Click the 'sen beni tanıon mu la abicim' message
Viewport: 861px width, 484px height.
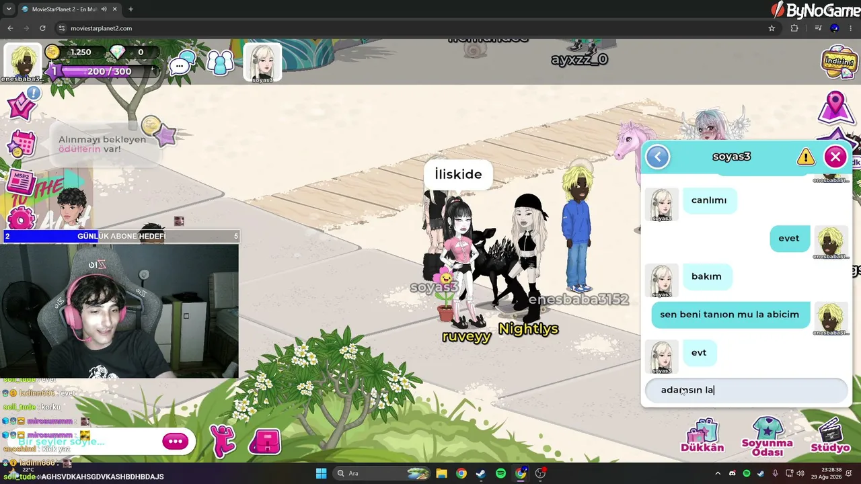click(x=730, y=315)
